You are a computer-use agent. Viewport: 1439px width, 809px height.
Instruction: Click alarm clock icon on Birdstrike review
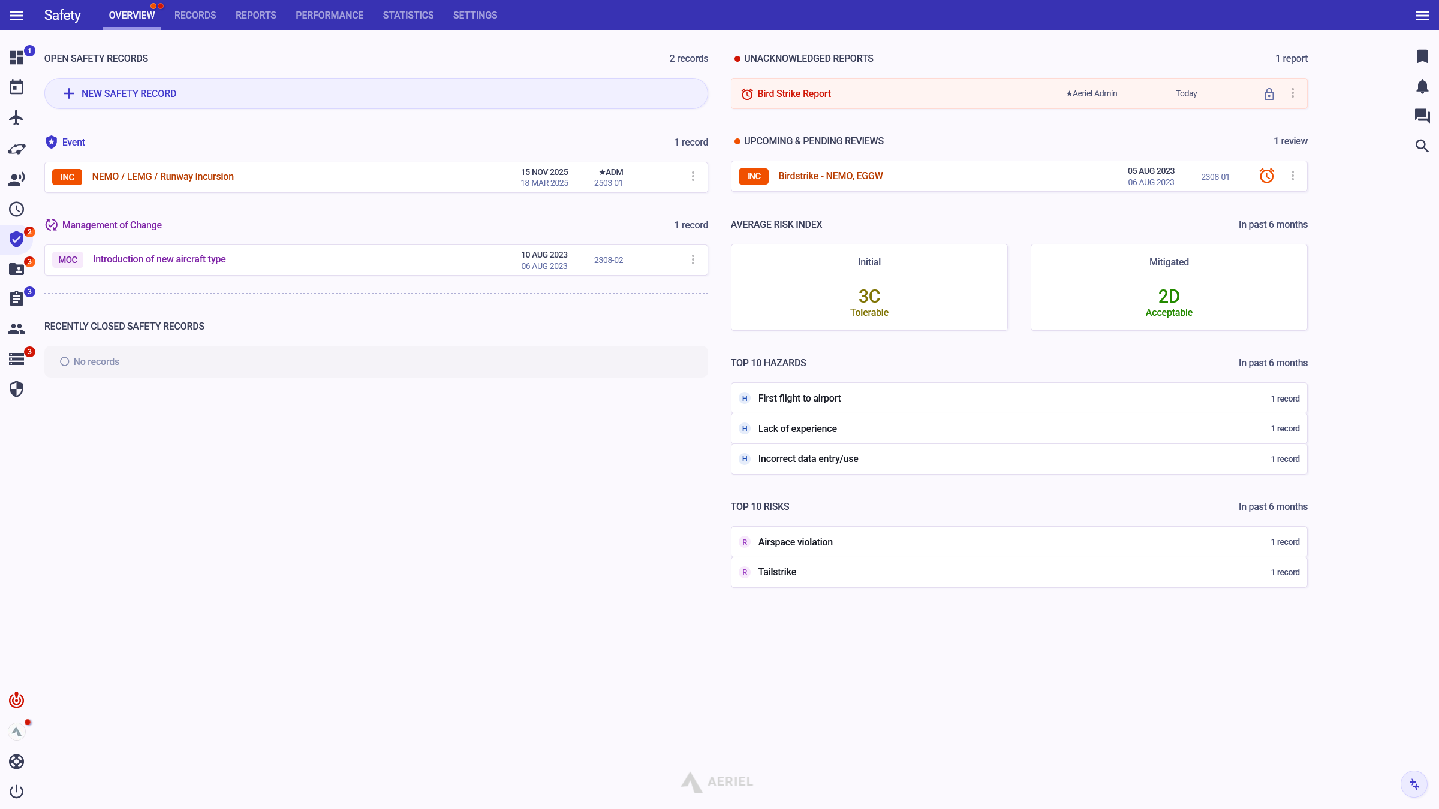pyautogui.click(x=1266, y=176)
